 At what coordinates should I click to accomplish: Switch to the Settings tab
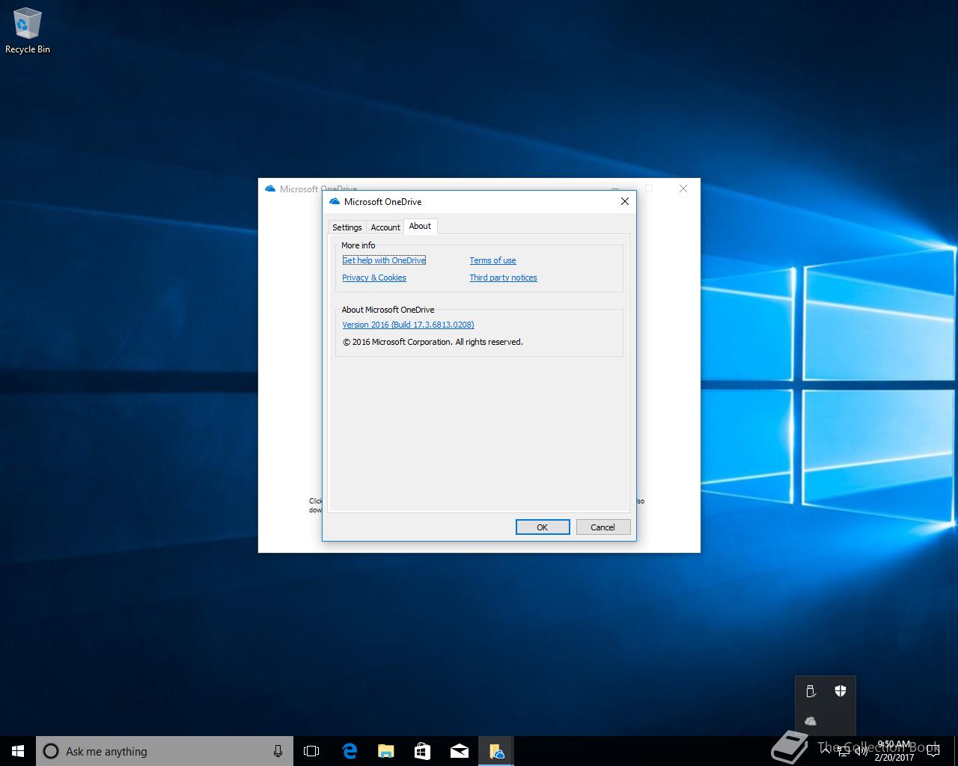click(347, 227)
